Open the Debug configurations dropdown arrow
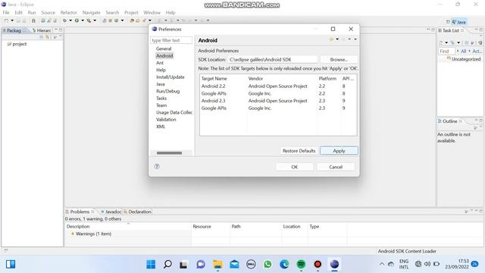Image resolution: width=485 pixels, height=273 pixels. [x=70, y=20]
